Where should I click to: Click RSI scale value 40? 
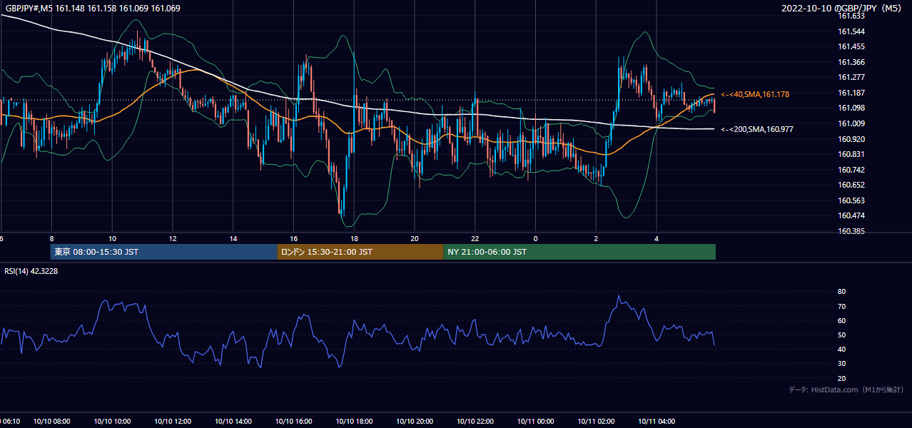click(842, 349)
